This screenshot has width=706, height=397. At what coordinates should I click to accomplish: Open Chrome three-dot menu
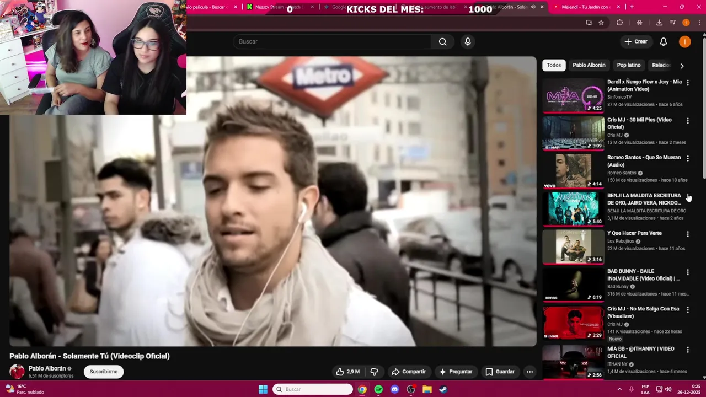698,23
